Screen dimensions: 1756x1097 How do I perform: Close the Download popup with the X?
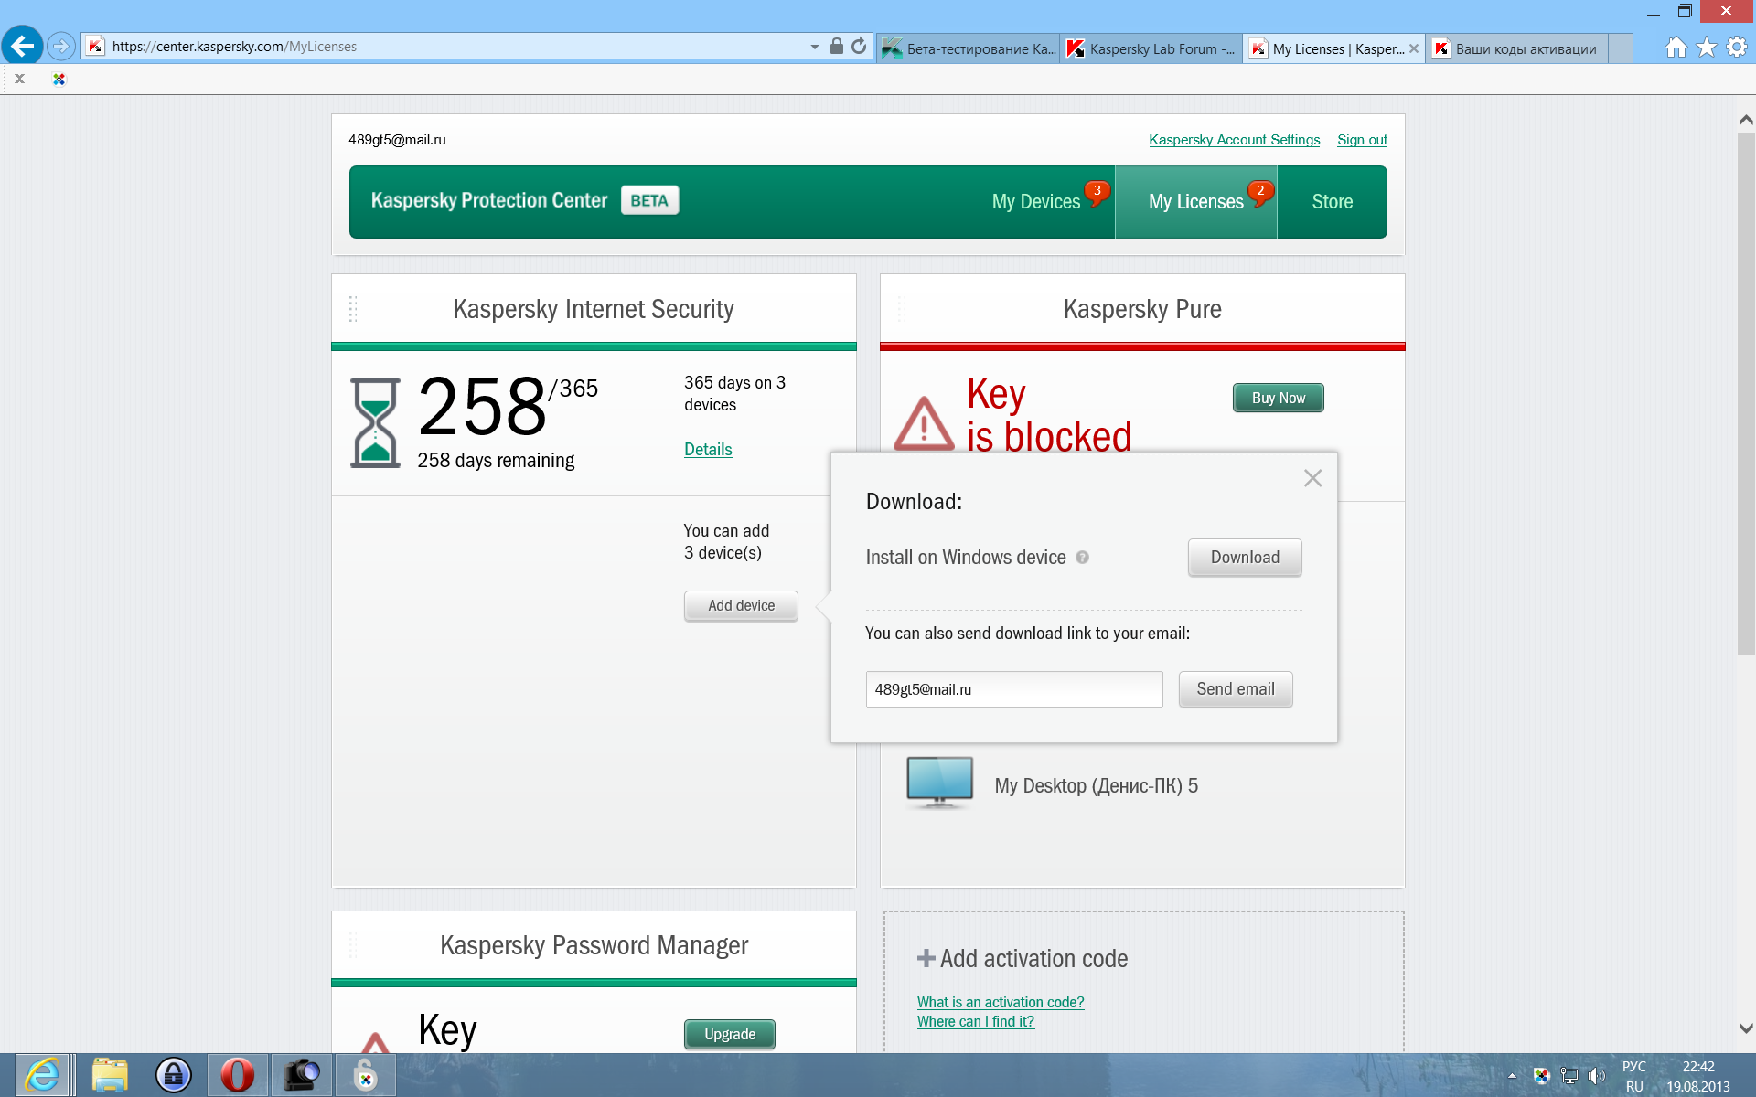tap(1312, 478)
